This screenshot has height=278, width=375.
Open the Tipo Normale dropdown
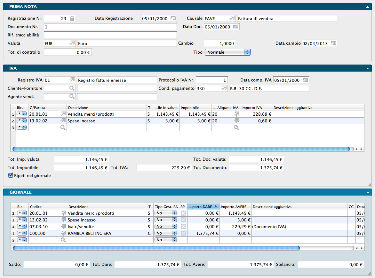227,52
